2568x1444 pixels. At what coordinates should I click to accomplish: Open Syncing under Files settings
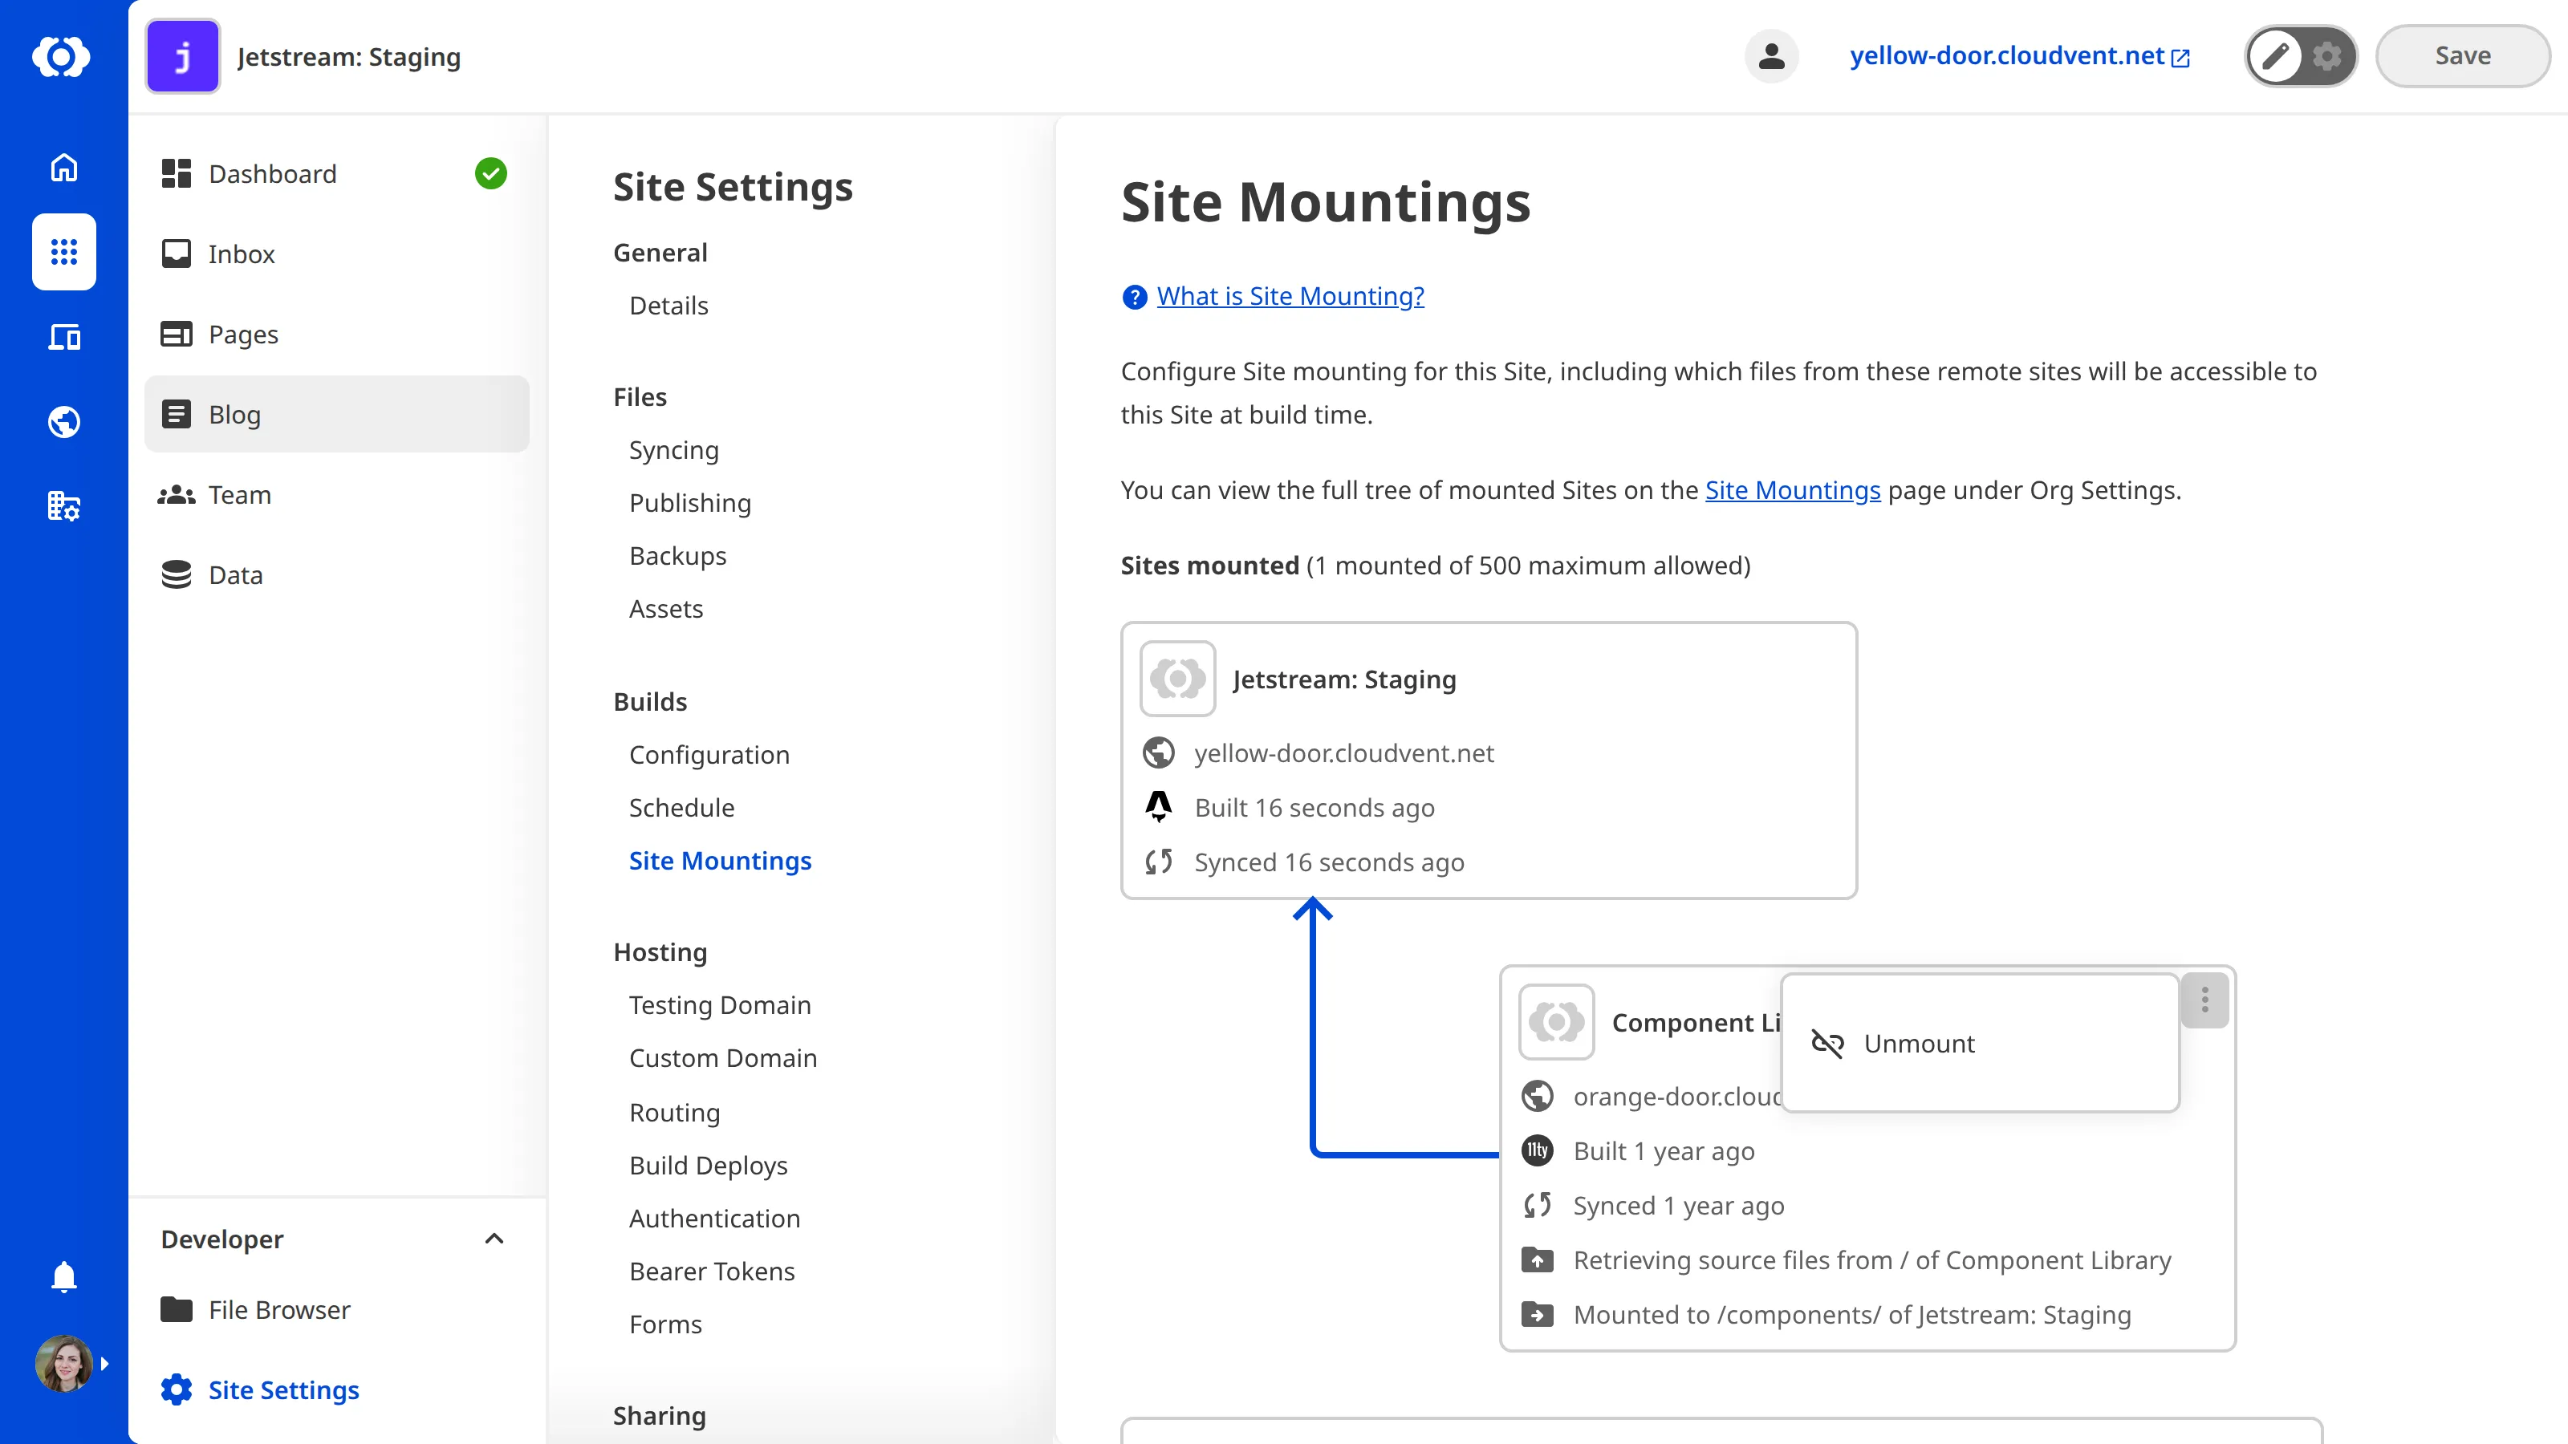674,449
